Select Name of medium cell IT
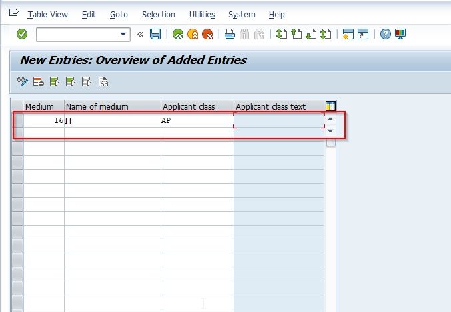 (x=113, y=120)
